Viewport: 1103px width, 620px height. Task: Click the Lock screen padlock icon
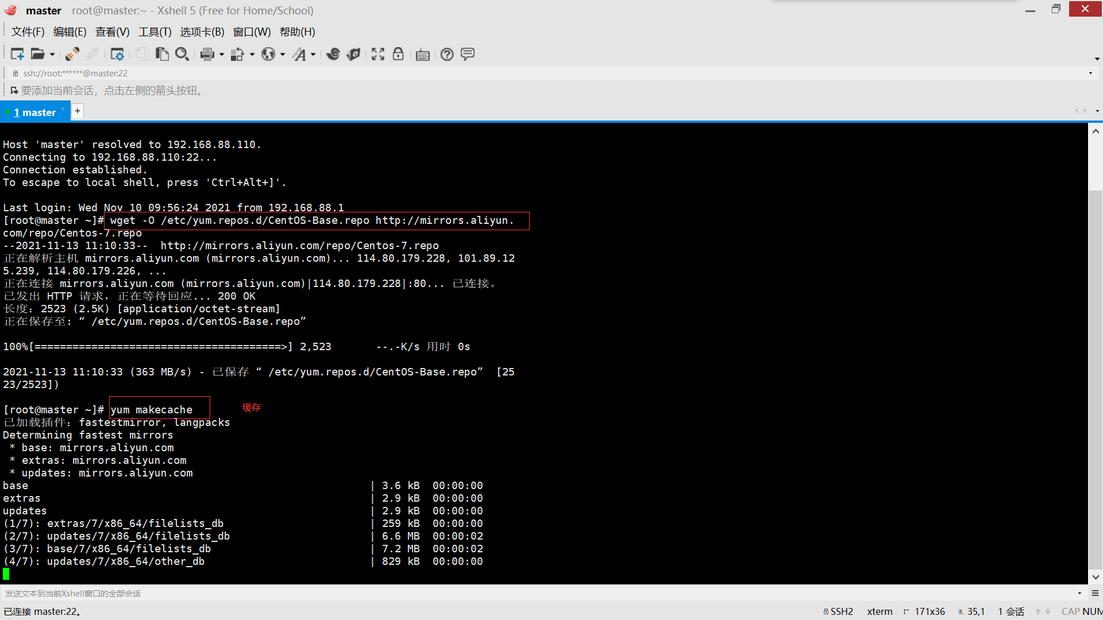coord(398,54)
